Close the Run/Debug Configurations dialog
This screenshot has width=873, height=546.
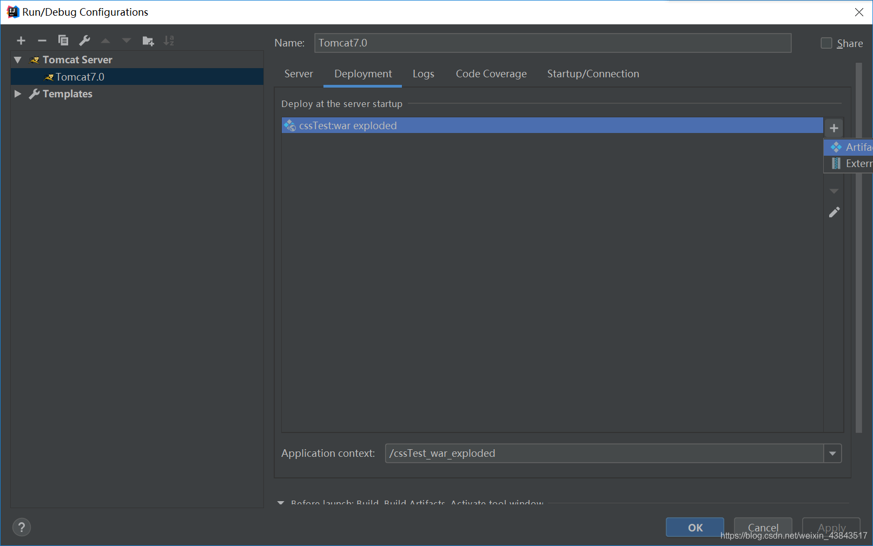tap(859, 12)
